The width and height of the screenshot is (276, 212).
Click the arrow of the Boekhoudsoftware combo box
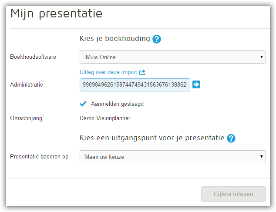coord(262,57)
